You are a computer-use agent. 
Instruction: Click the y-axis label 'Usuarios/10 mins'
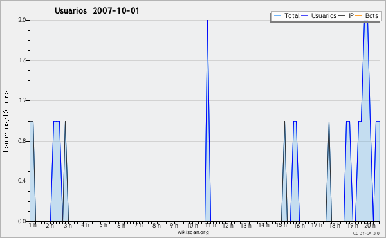(6, 122)
